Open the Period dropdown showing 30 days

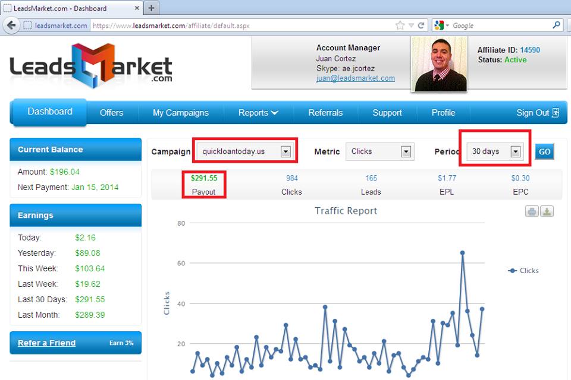(495, 151)
